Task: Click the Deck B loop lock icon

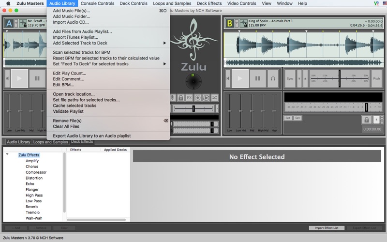Action: click(367, 120)
